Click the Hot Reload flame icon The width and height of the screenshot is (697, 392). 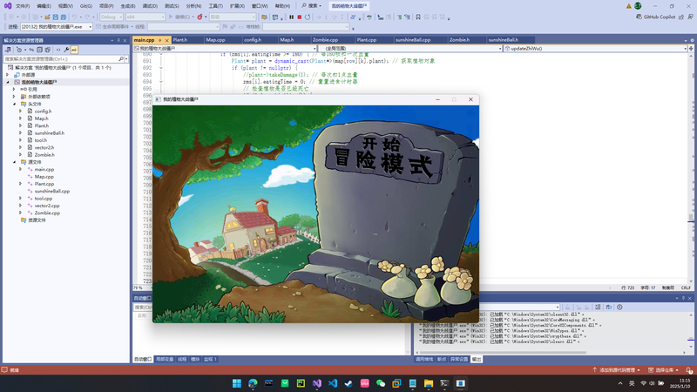coord(200,17)
